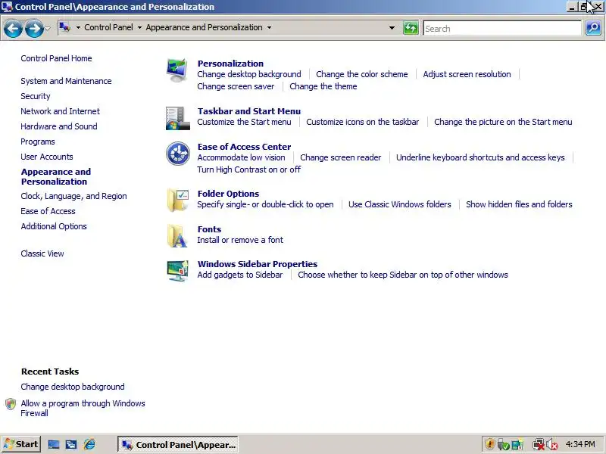Click Change the picture on the Start menu

pos(503,122)
